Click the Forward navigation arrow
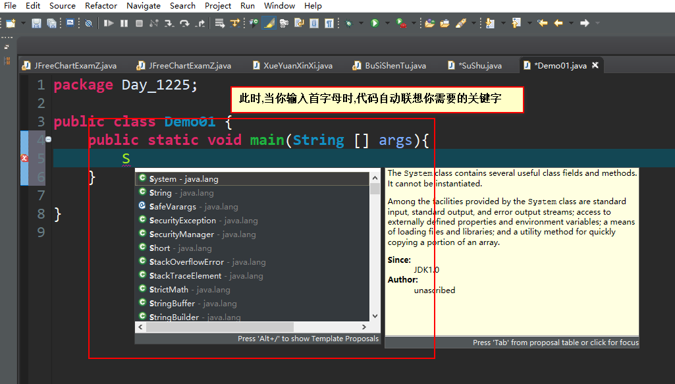This screenshot has height=384, width=675. tap(585, 23)
